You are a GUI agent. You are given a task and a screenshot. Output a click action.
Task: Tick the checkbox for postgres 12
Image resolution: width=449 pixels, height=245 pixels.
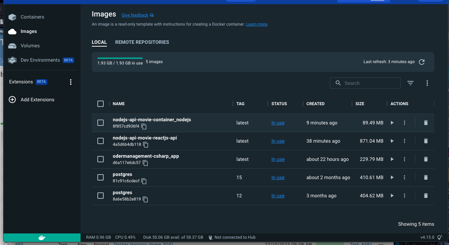(x=101, y=196)
